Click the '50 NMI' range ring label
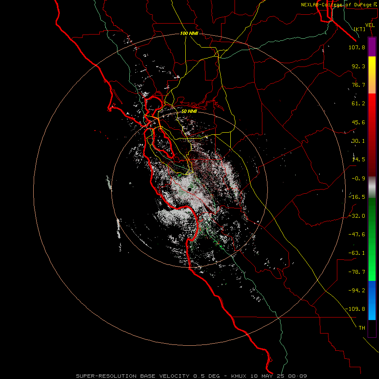Viewport: 379px width, 379px height. pyautogui.click(x=189, y=112)
